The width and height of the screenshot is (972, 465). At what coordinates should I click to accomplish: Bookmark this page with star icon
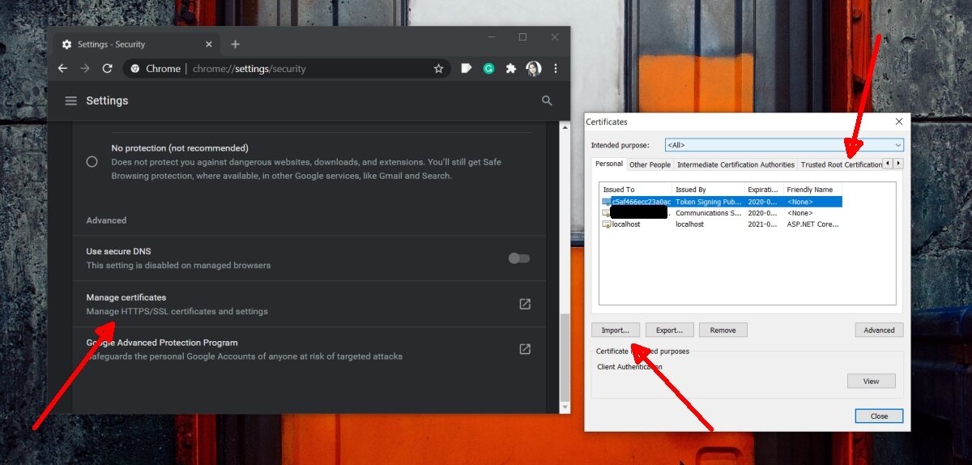(x=438, y=69)
